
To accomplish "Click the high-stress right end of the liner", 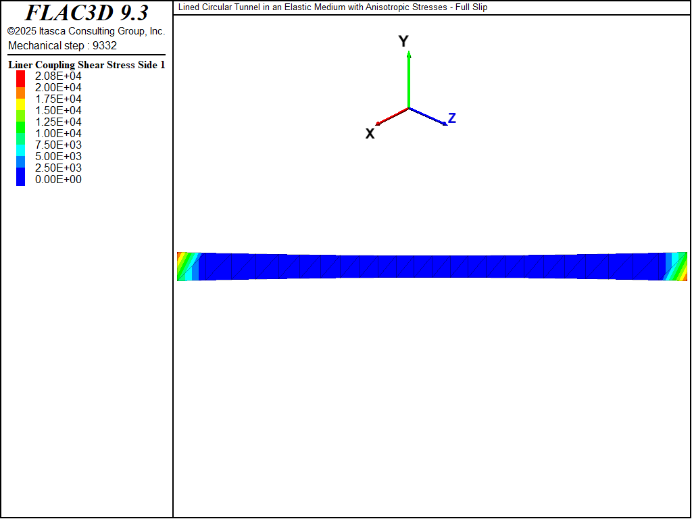I will [x=680, y=266].
